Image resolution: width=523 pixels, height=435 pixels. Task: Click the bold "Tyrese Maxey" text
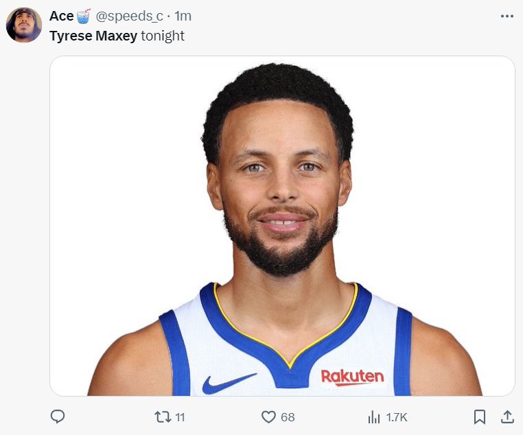93,36
